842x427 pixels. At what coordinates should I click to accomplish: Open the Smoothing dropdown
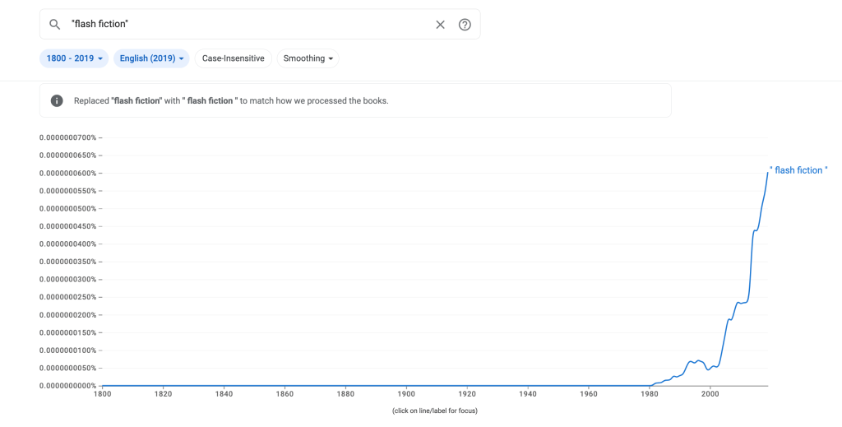308,58
